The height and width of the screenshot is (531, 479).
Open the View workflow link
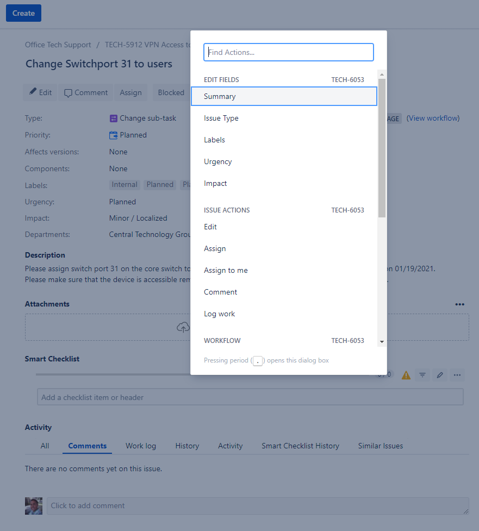[433, 118]
